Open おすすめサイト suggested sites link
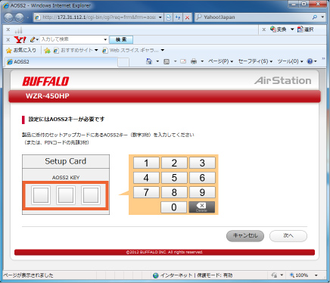The width and height of the screenshot is (330, 283). click(x=76, y=50)
